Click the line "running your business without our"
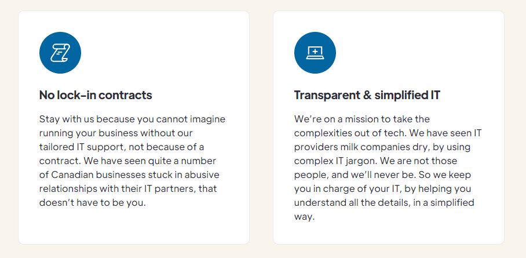The width and height of the screenshot is (526, 258). (115, 133)
